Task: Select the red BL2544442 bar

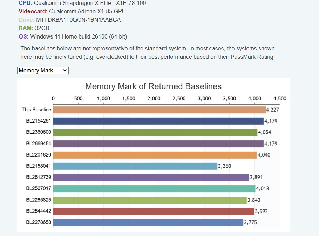Action: pos(154,211)
